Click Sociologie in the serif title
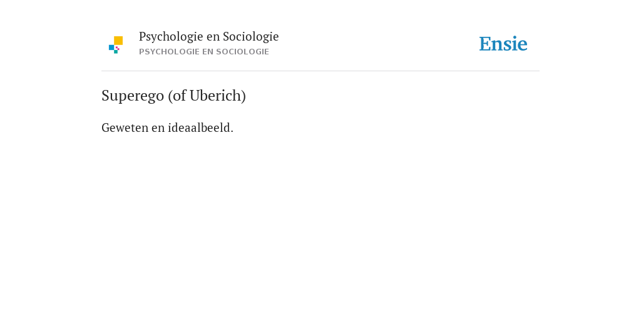Screen dimensions: 641x320 coord(251,37)
